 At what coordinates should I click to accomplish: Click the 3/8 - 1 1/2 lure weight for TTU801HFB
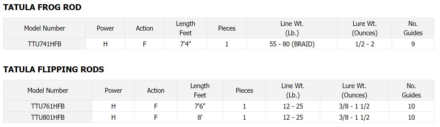pos(354,117)
